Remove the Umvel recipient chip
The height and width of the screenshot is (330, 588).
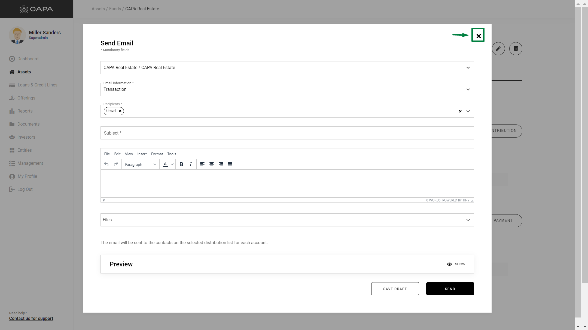(x=120, y=111)
